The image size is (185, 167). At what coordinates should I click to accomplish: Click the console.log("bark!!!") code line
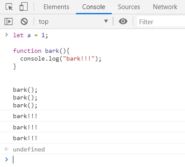pos(61,59)
